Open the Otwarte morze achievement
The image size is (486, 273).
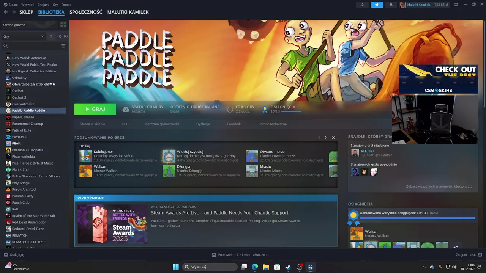[x=285, y=156]
